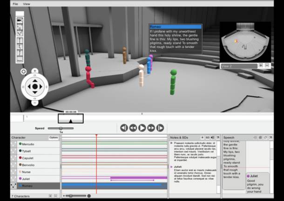Viewport: 284px width, 201px height.
Task: Skip to the start of the timeline
Action: (x=124, y=128)
